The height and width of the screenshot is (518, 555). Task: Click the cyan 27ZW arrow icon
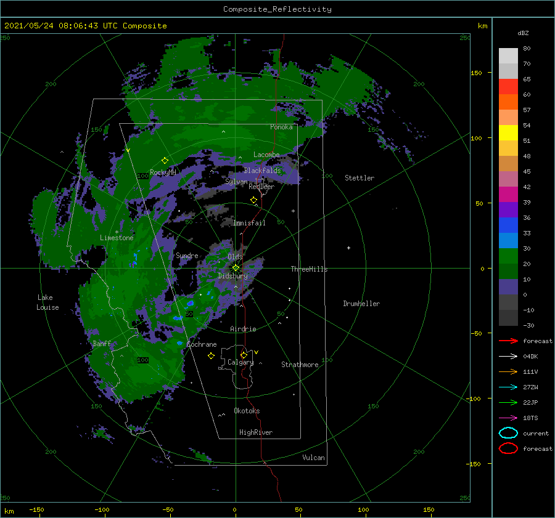point(508,387)
